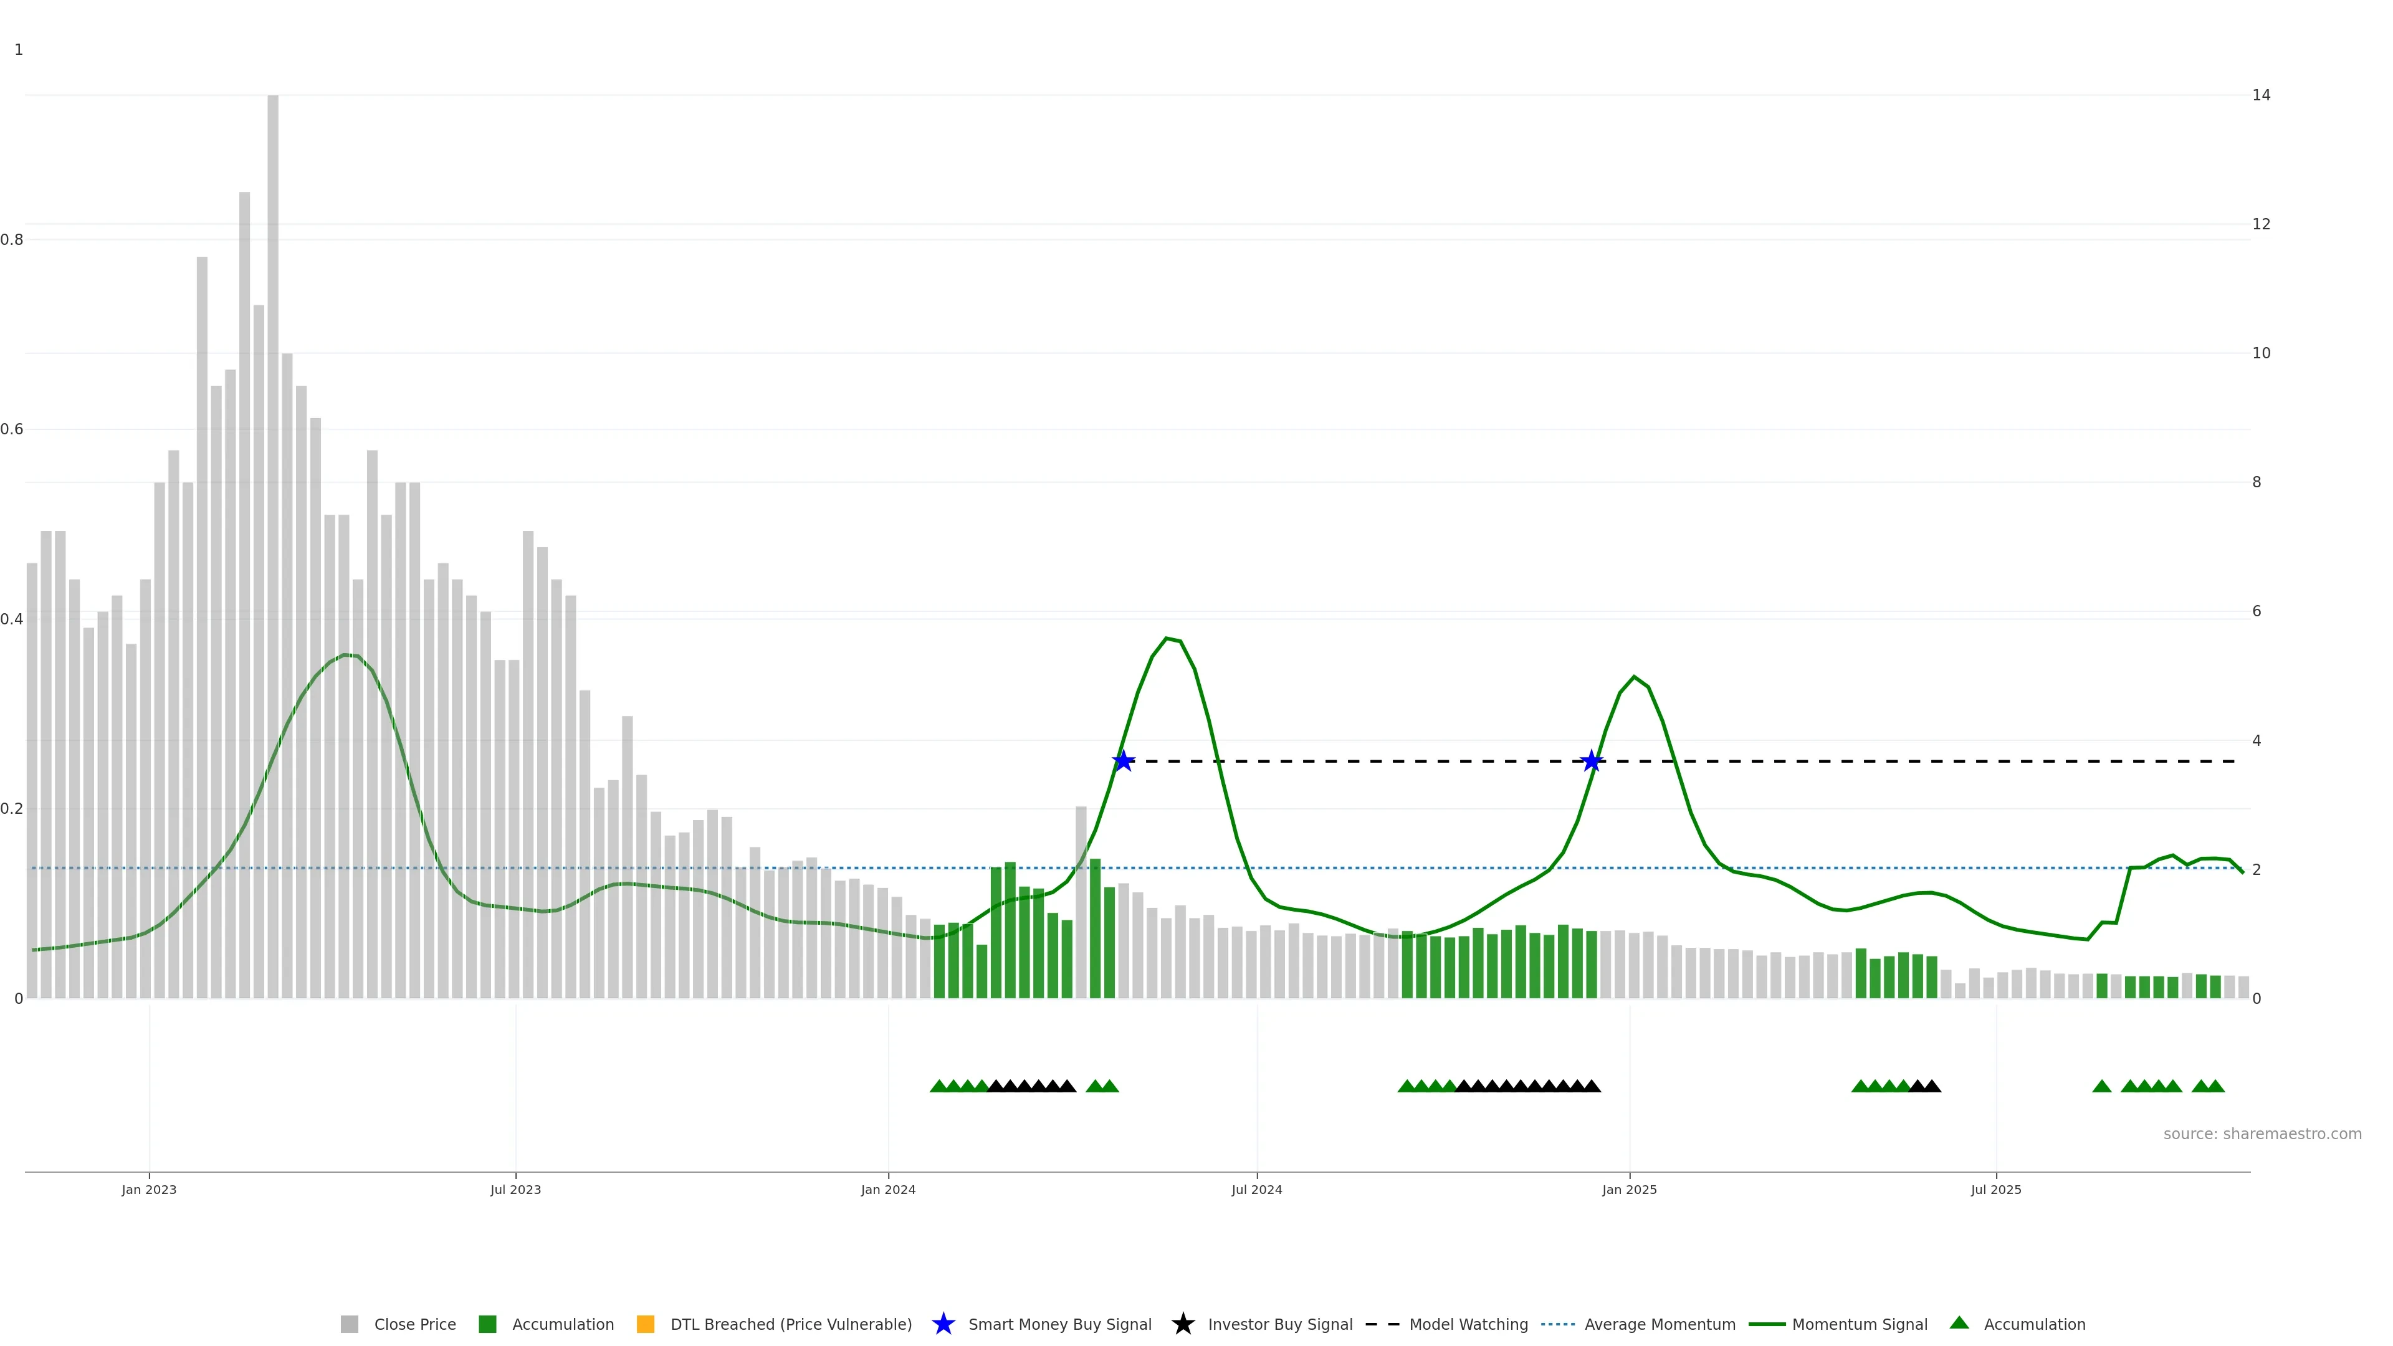Click the Jul 2025 axis label
2393x1346 pixels.
pos(1995,1190)
